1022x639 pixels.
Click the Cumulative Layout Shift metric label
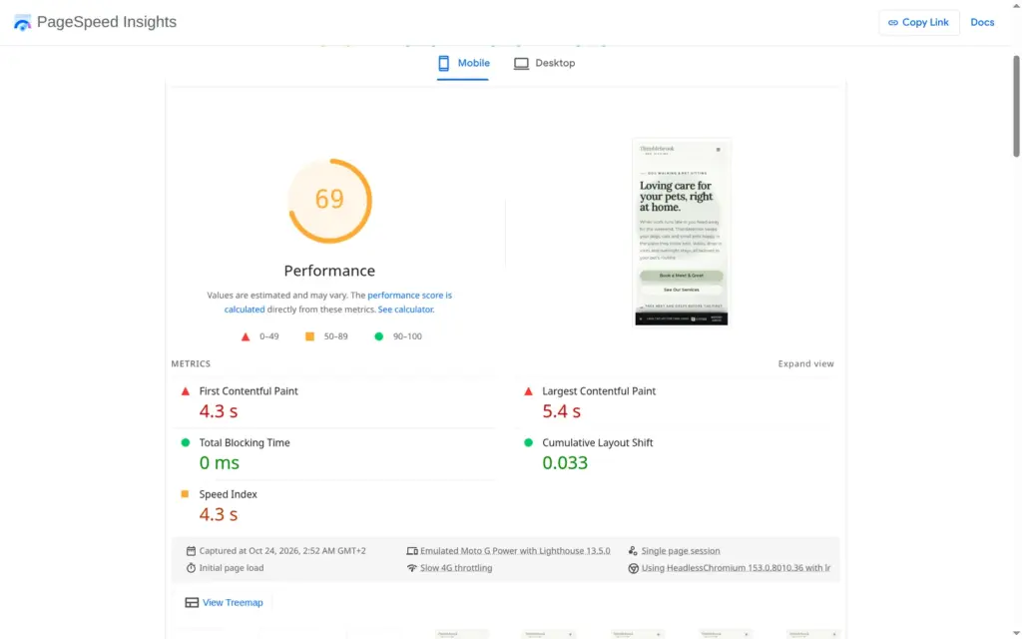pos(597,442)
